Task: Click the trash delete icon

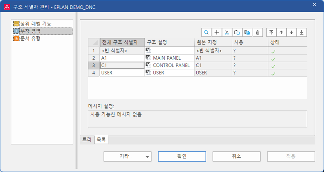Action: click(x=258, y=32)
